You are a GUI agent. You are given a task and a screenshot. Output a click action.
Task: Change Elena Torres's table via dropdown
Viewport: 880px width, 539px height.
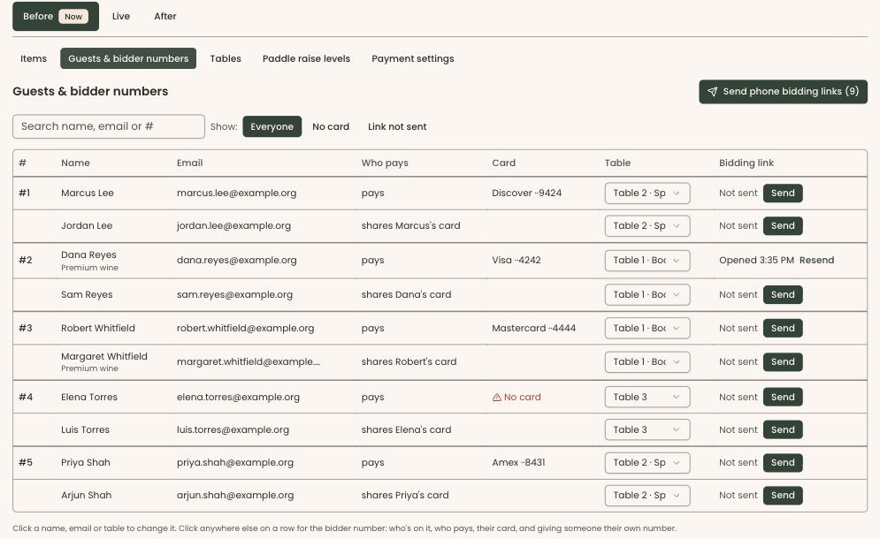(647, 397)
